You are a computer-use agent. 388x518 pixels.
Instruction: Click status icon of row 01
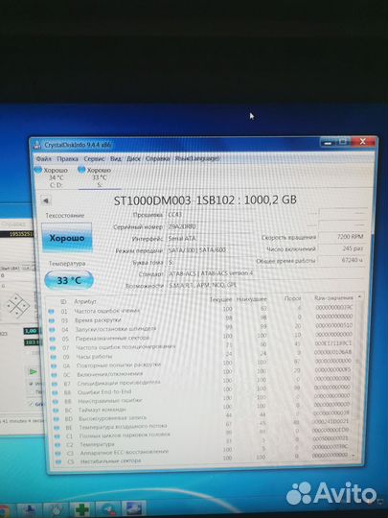(x=51, y=311)
